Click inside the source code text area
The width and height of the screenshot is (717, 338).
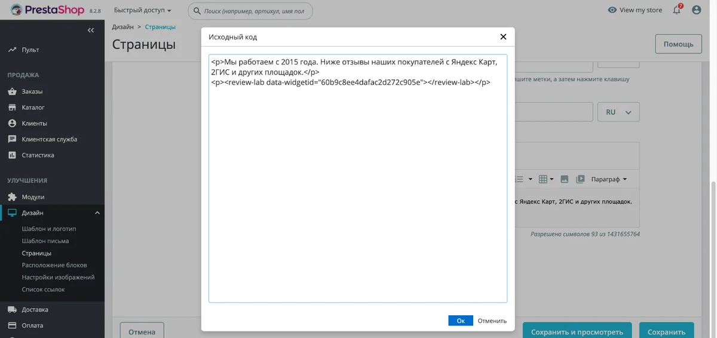click(358, 179)
